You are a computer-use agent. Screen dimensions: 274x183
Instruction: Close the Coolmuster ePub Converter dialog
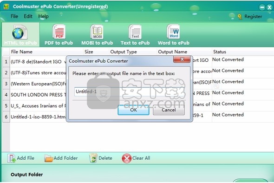pos(182,59)
